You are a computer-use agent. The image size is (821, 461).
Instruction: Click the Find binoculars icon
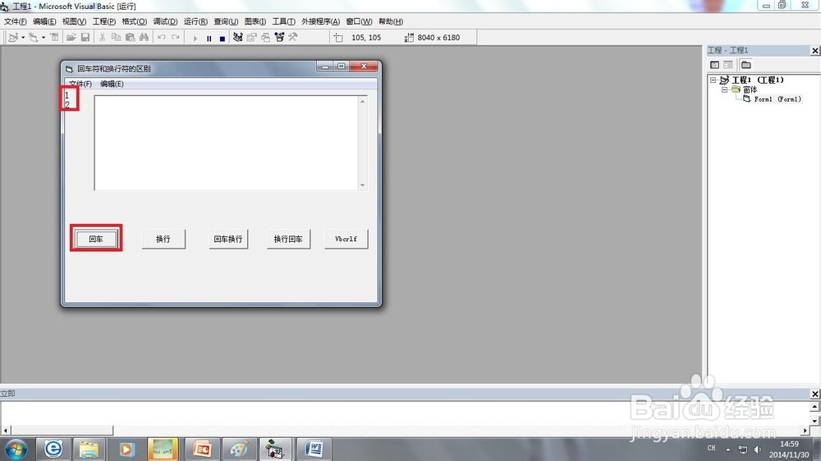(144, 37)
